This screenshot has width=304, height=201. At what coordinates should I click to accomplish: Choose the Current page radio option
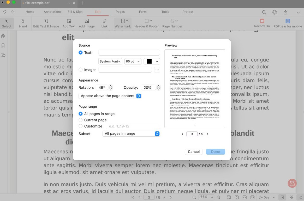(81, 120)
